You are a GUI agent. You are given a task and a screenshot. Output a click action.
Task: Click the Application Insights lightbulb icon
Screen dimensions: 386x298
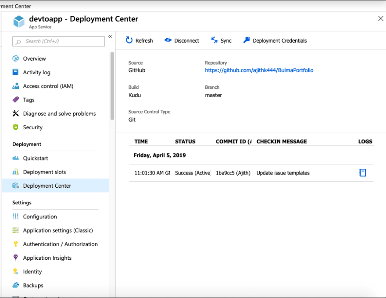(15, 257)
